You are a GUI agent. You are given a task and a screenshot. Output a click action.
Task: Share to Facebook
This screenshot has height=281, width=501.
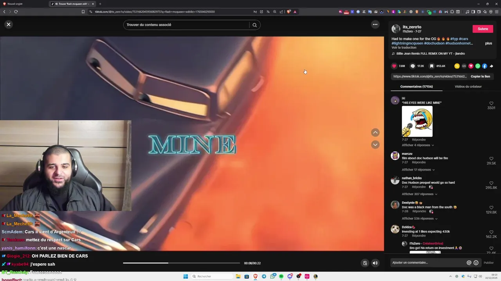[485, 66]
